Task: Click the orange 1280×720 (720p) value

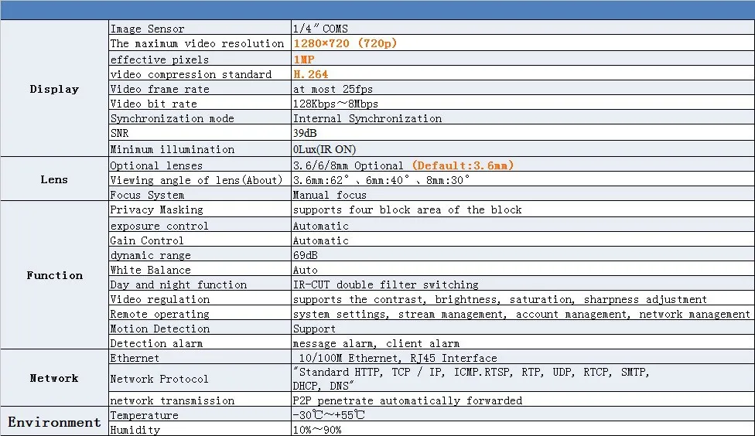Action: coord(345,43)
